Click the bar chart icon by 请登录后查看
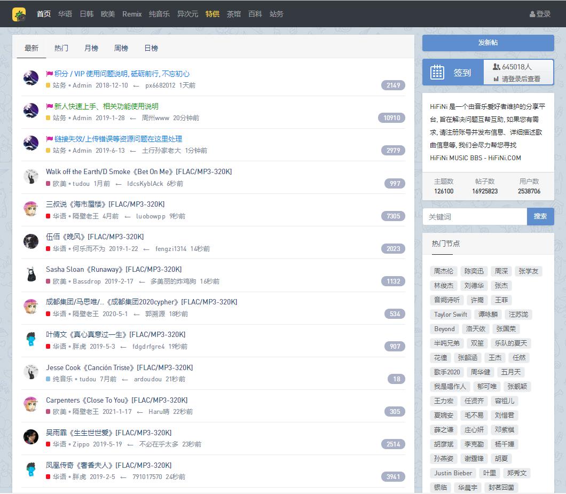This screenshot has width=566, height=494. (x=496, y=79)
